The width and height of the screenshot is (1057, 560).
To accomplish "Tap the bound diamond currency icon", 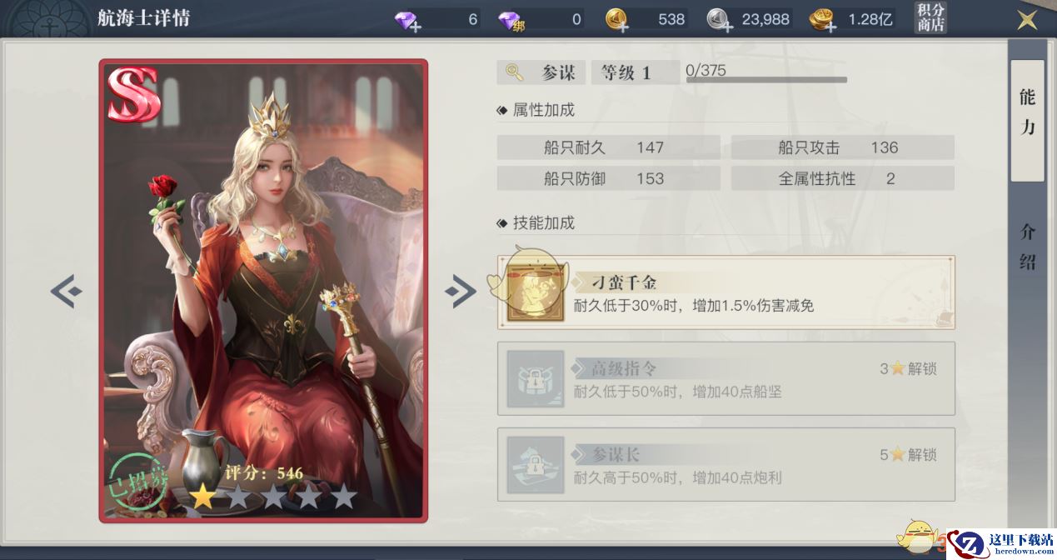I will 511,20.
